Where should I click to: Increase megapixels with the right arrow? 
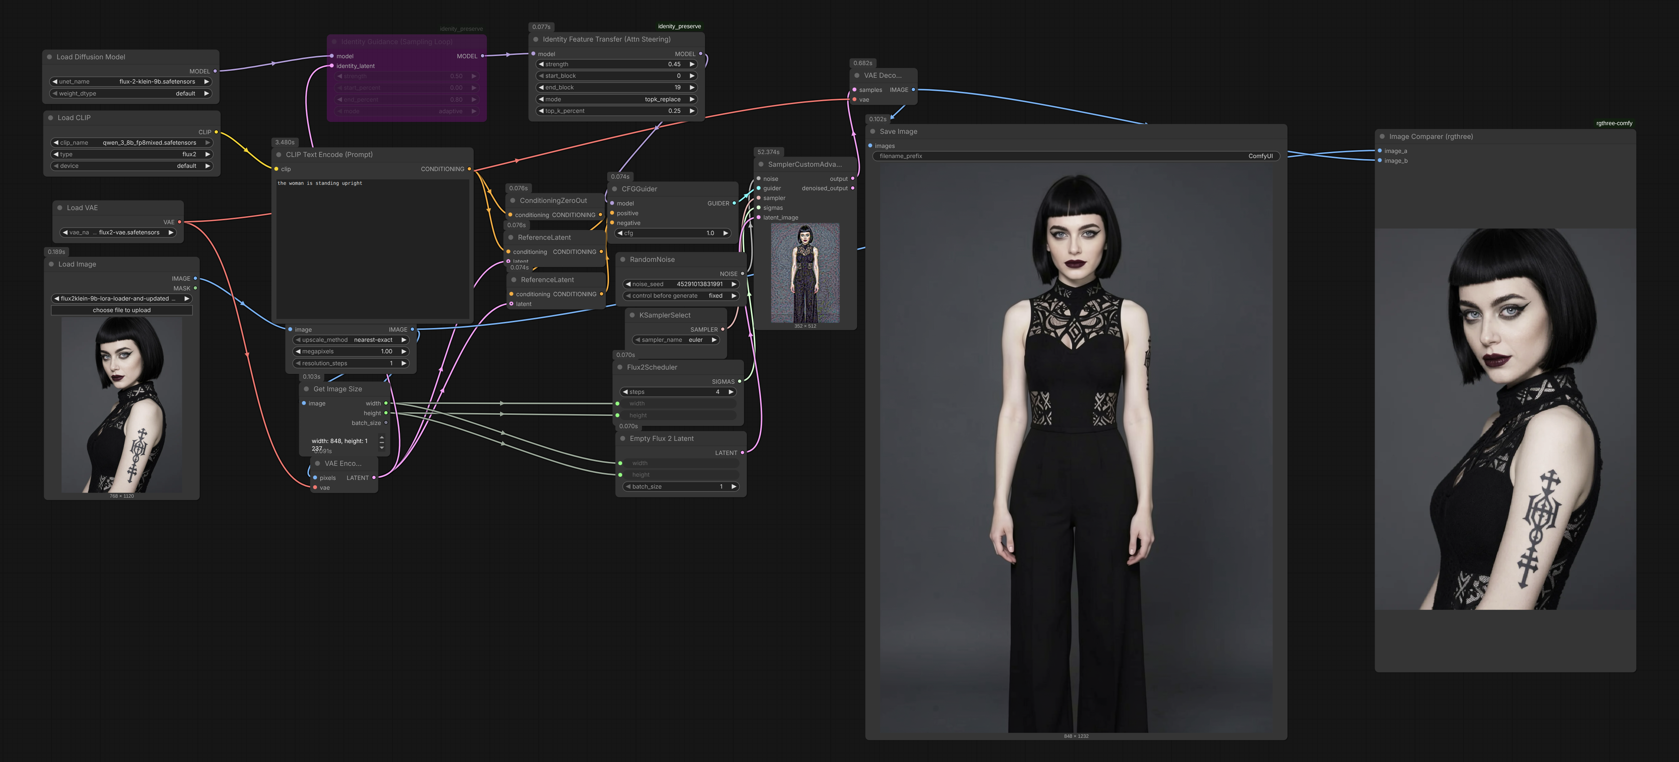(x=403, y=352)
